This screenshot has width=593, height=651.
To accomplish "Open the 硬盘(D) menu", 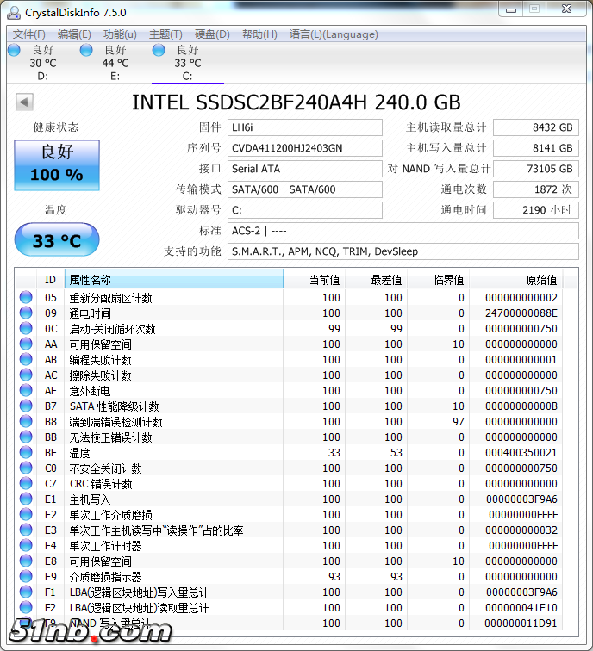I will 212,34.
